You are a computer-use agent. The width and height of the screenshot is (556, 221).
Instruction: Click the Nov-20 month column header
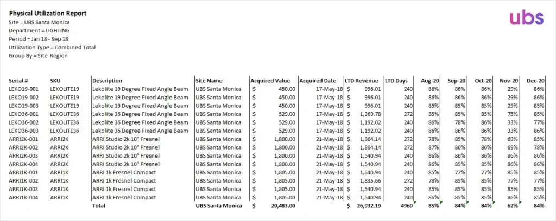coord(509,81)
